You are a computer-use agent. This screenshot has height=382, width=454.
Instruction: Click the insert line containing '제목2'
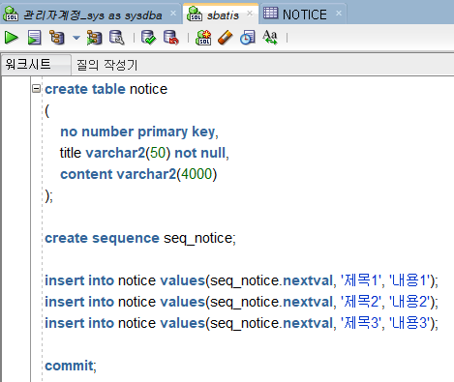click(x=241, y=302)
